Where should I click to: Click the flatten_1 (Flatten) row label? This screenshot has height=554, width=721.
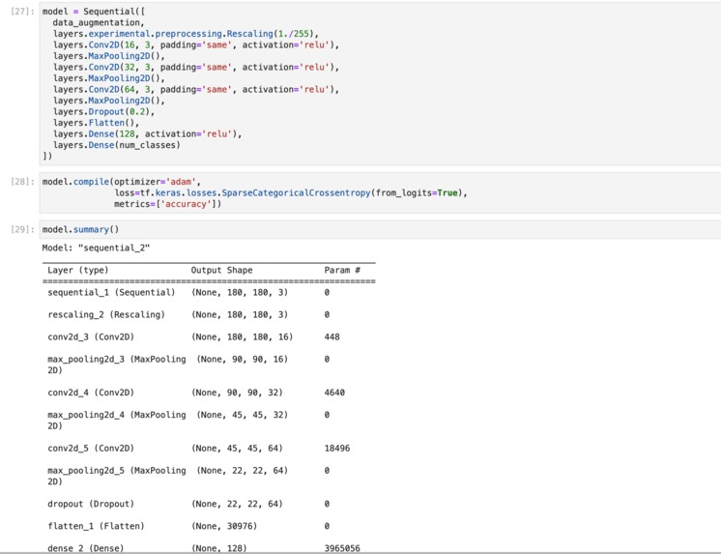(x=96, y=526)
